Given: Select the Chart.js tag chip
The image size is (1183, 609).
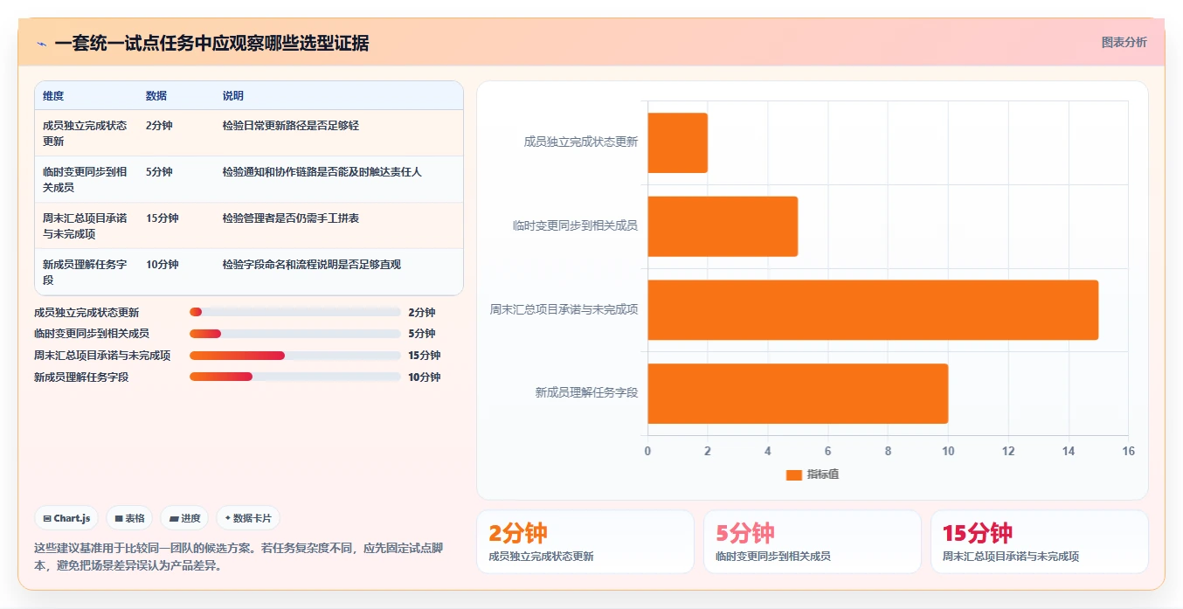Looking at the screenshot, I should pos(66,518).
